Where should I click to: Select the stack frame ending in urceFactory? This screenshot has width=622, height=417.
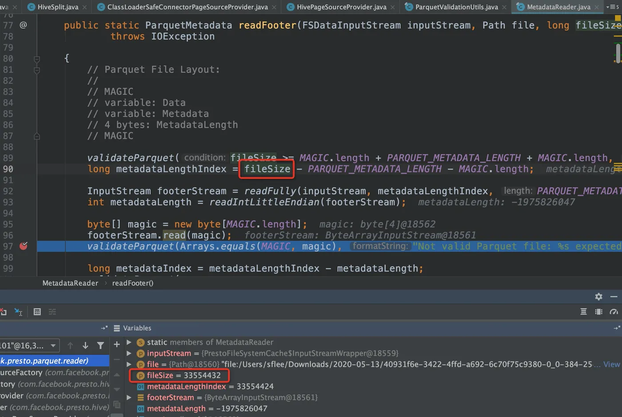pos(55,372)
